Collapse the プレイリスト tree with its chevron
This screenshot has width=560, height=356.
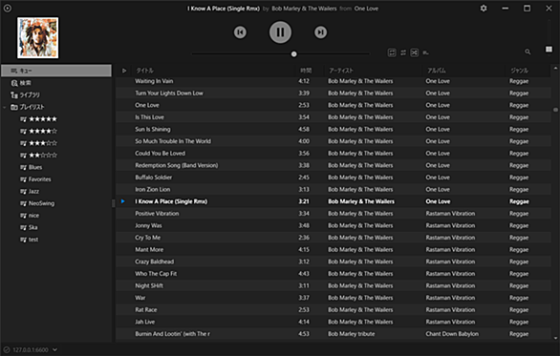5,107
